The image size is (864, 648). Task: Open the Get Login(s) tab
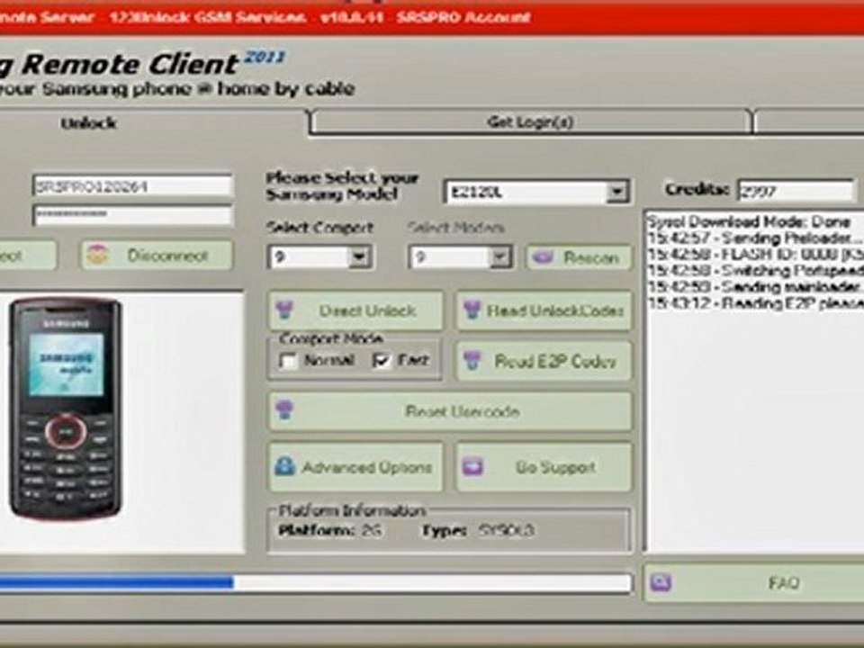click(x=531, y=121)
